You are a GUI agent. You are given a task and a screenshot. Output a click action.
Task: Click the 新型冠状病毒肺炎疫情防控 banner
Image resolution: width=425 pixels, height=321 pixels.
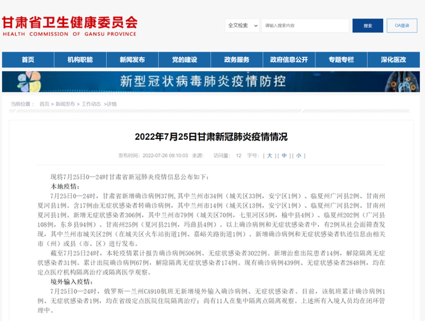211,82
